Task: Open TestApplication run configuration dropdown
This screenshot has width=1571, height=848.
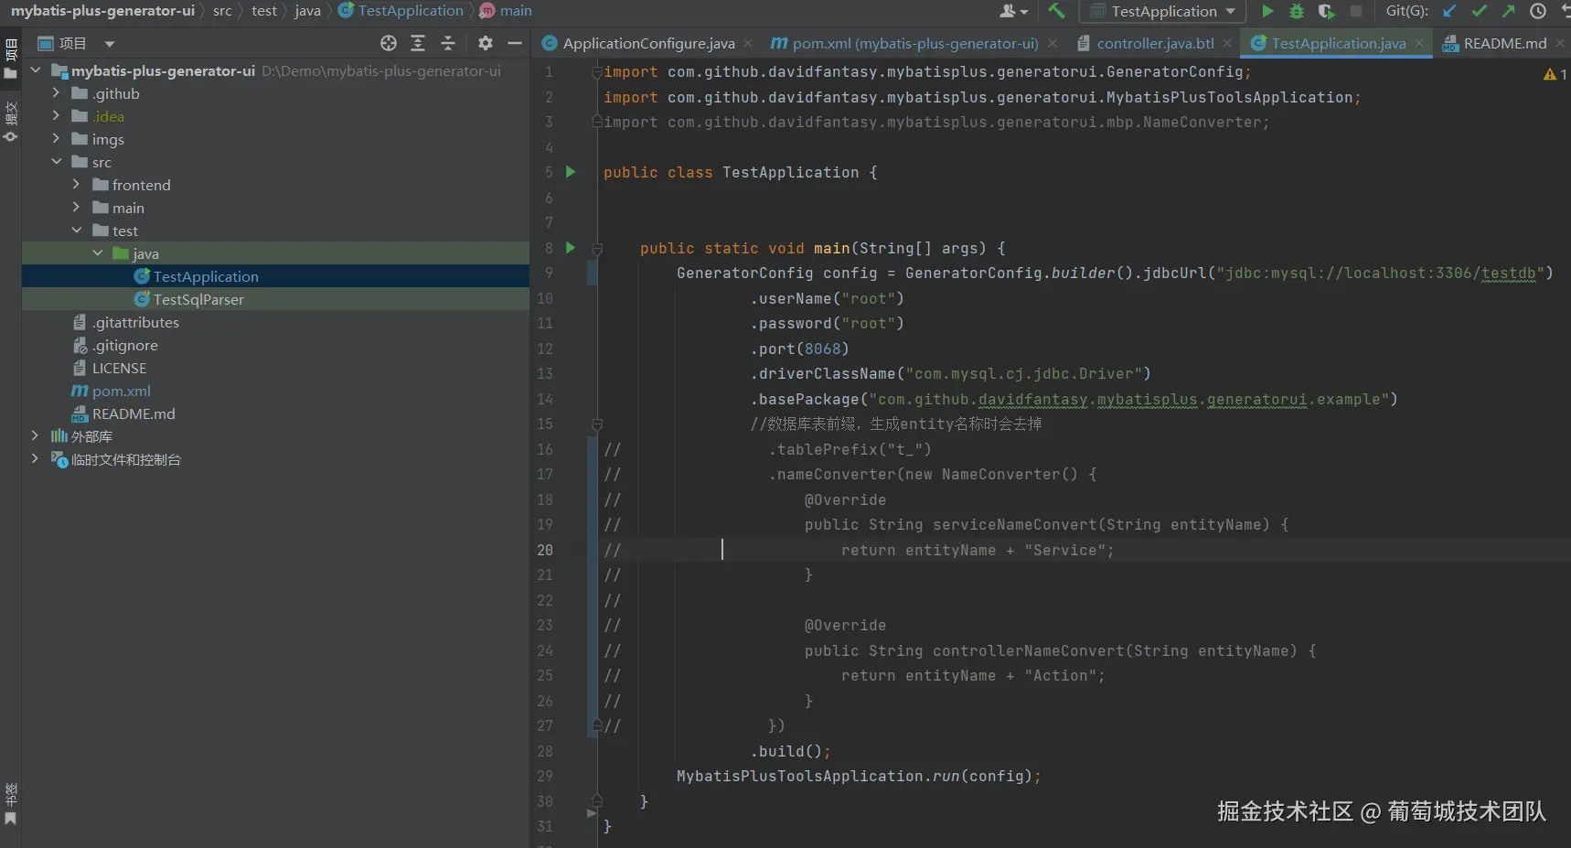Action: click(1230, 11)
